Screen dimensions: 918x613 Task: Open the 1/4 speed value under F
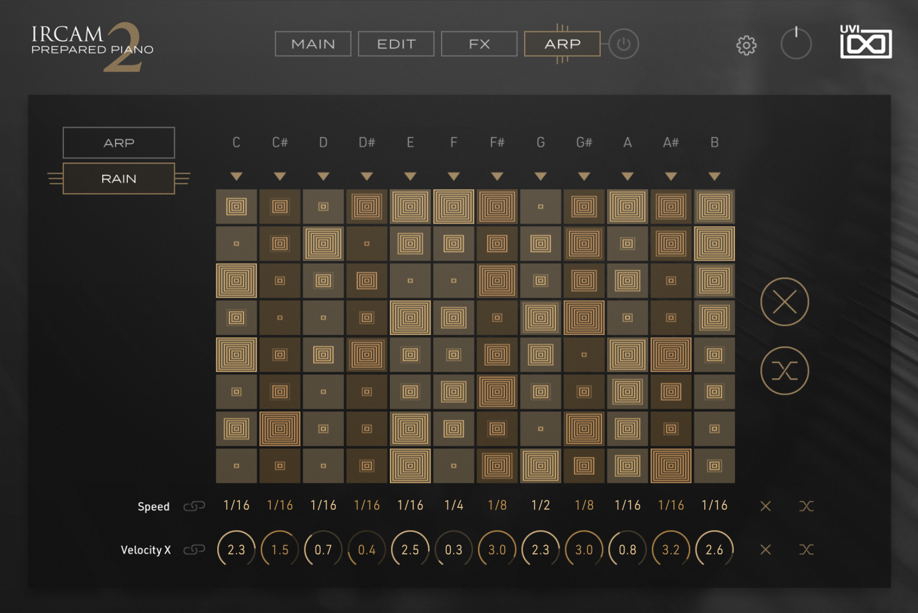click(454, 506)
